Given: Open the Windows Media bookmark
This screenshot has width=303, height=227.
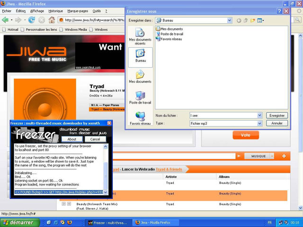Looking at the screenshot, I should (73, 29).
